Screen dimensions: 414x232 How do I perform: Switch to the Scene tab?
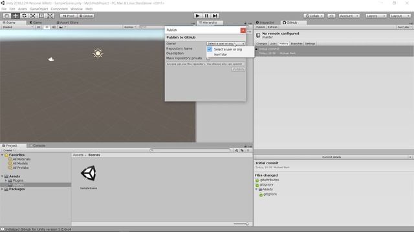pos(10,23)
